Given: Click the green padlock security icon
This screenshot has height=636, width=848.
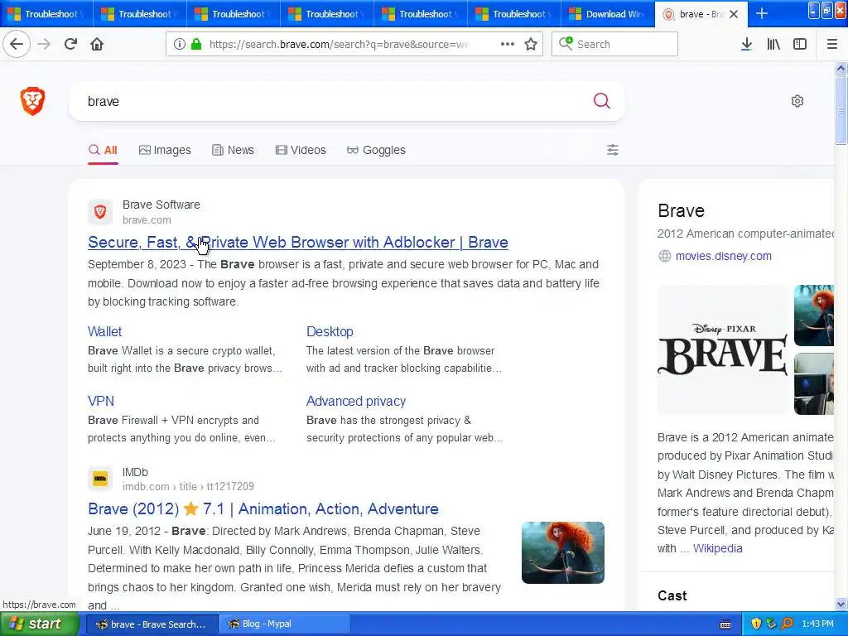Looking at the screenshot, I should (x=196, y=44).
